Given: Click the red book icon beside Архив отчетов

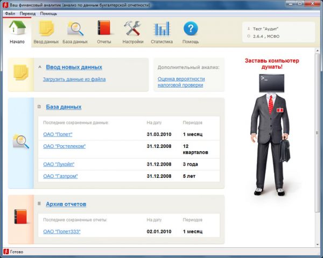Looking at the screenshot, I should (x=20, y=217).
